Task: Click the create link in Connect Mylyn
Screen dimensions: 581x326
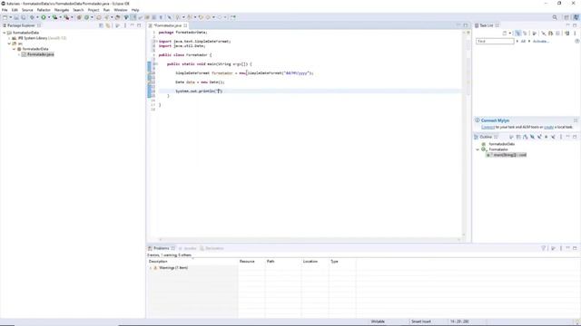Action: click(x=548, y=127)
